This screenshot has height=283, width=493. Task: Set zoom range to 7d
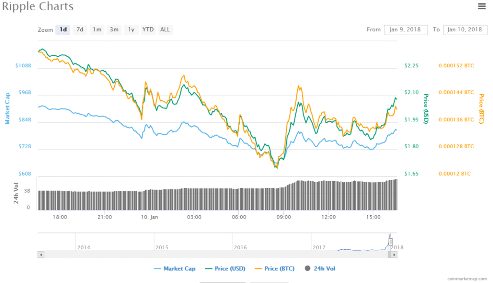80,29
